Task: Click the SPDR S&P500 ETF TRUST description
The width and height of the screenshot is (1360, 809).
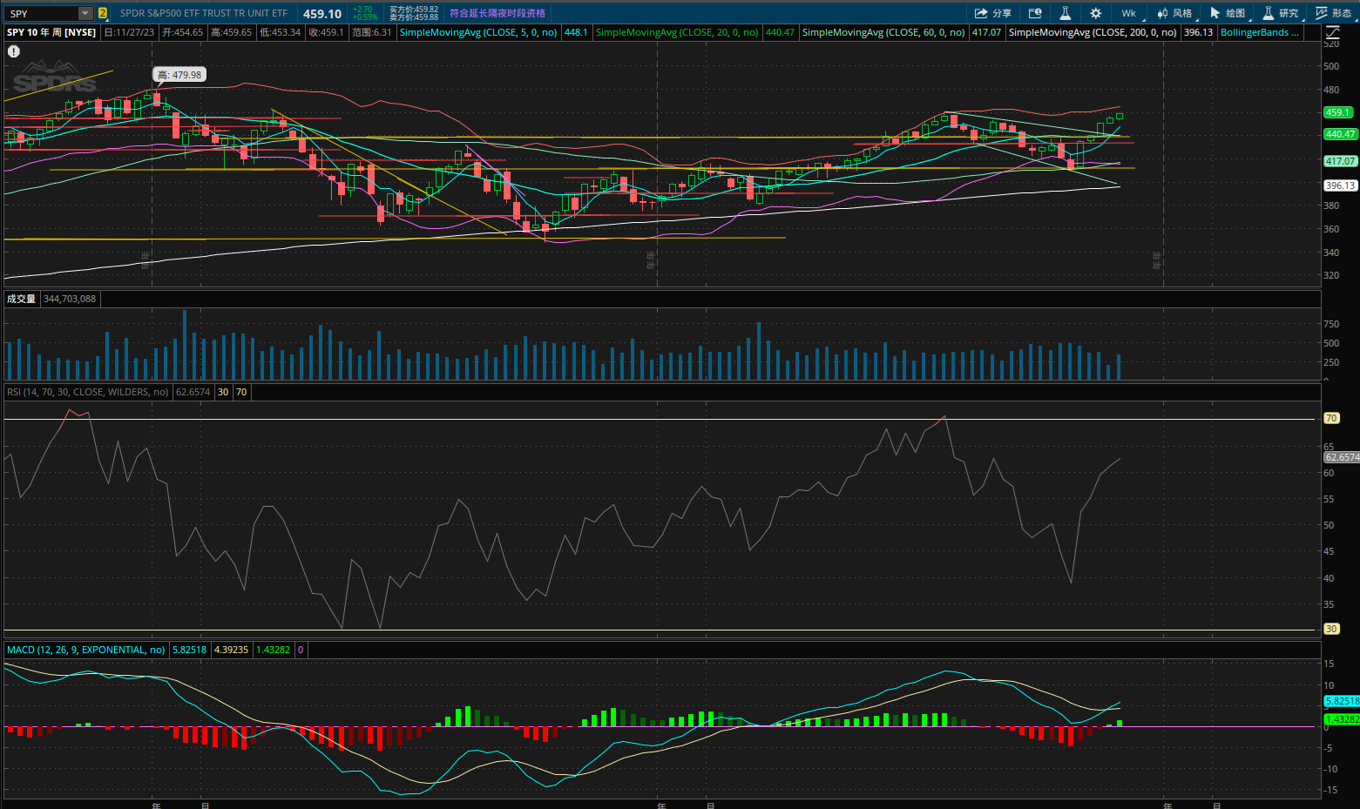Action: tap(204, 13)
